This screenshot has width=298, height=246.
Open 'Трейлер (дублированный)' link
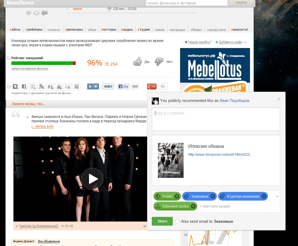click(x=39, y=226)
